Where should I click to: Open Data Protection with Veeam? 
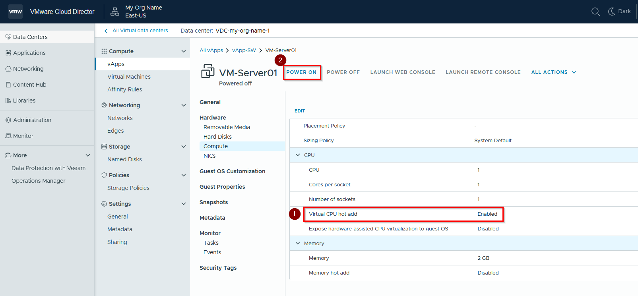pyautogui.click(x=48, y=168)
